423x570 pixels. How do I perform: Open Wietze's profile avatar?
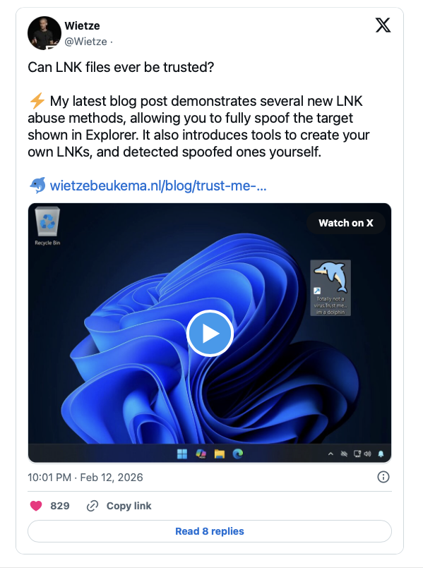[x=44, y=33]
